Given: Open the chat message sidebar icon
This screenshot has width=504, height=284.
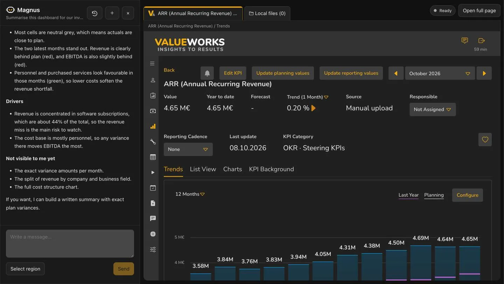Looking at the screenshot, I should 153,219.
